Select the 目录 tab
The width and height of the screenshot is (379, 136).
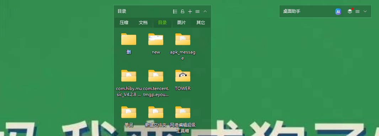(x=162, y=23)
